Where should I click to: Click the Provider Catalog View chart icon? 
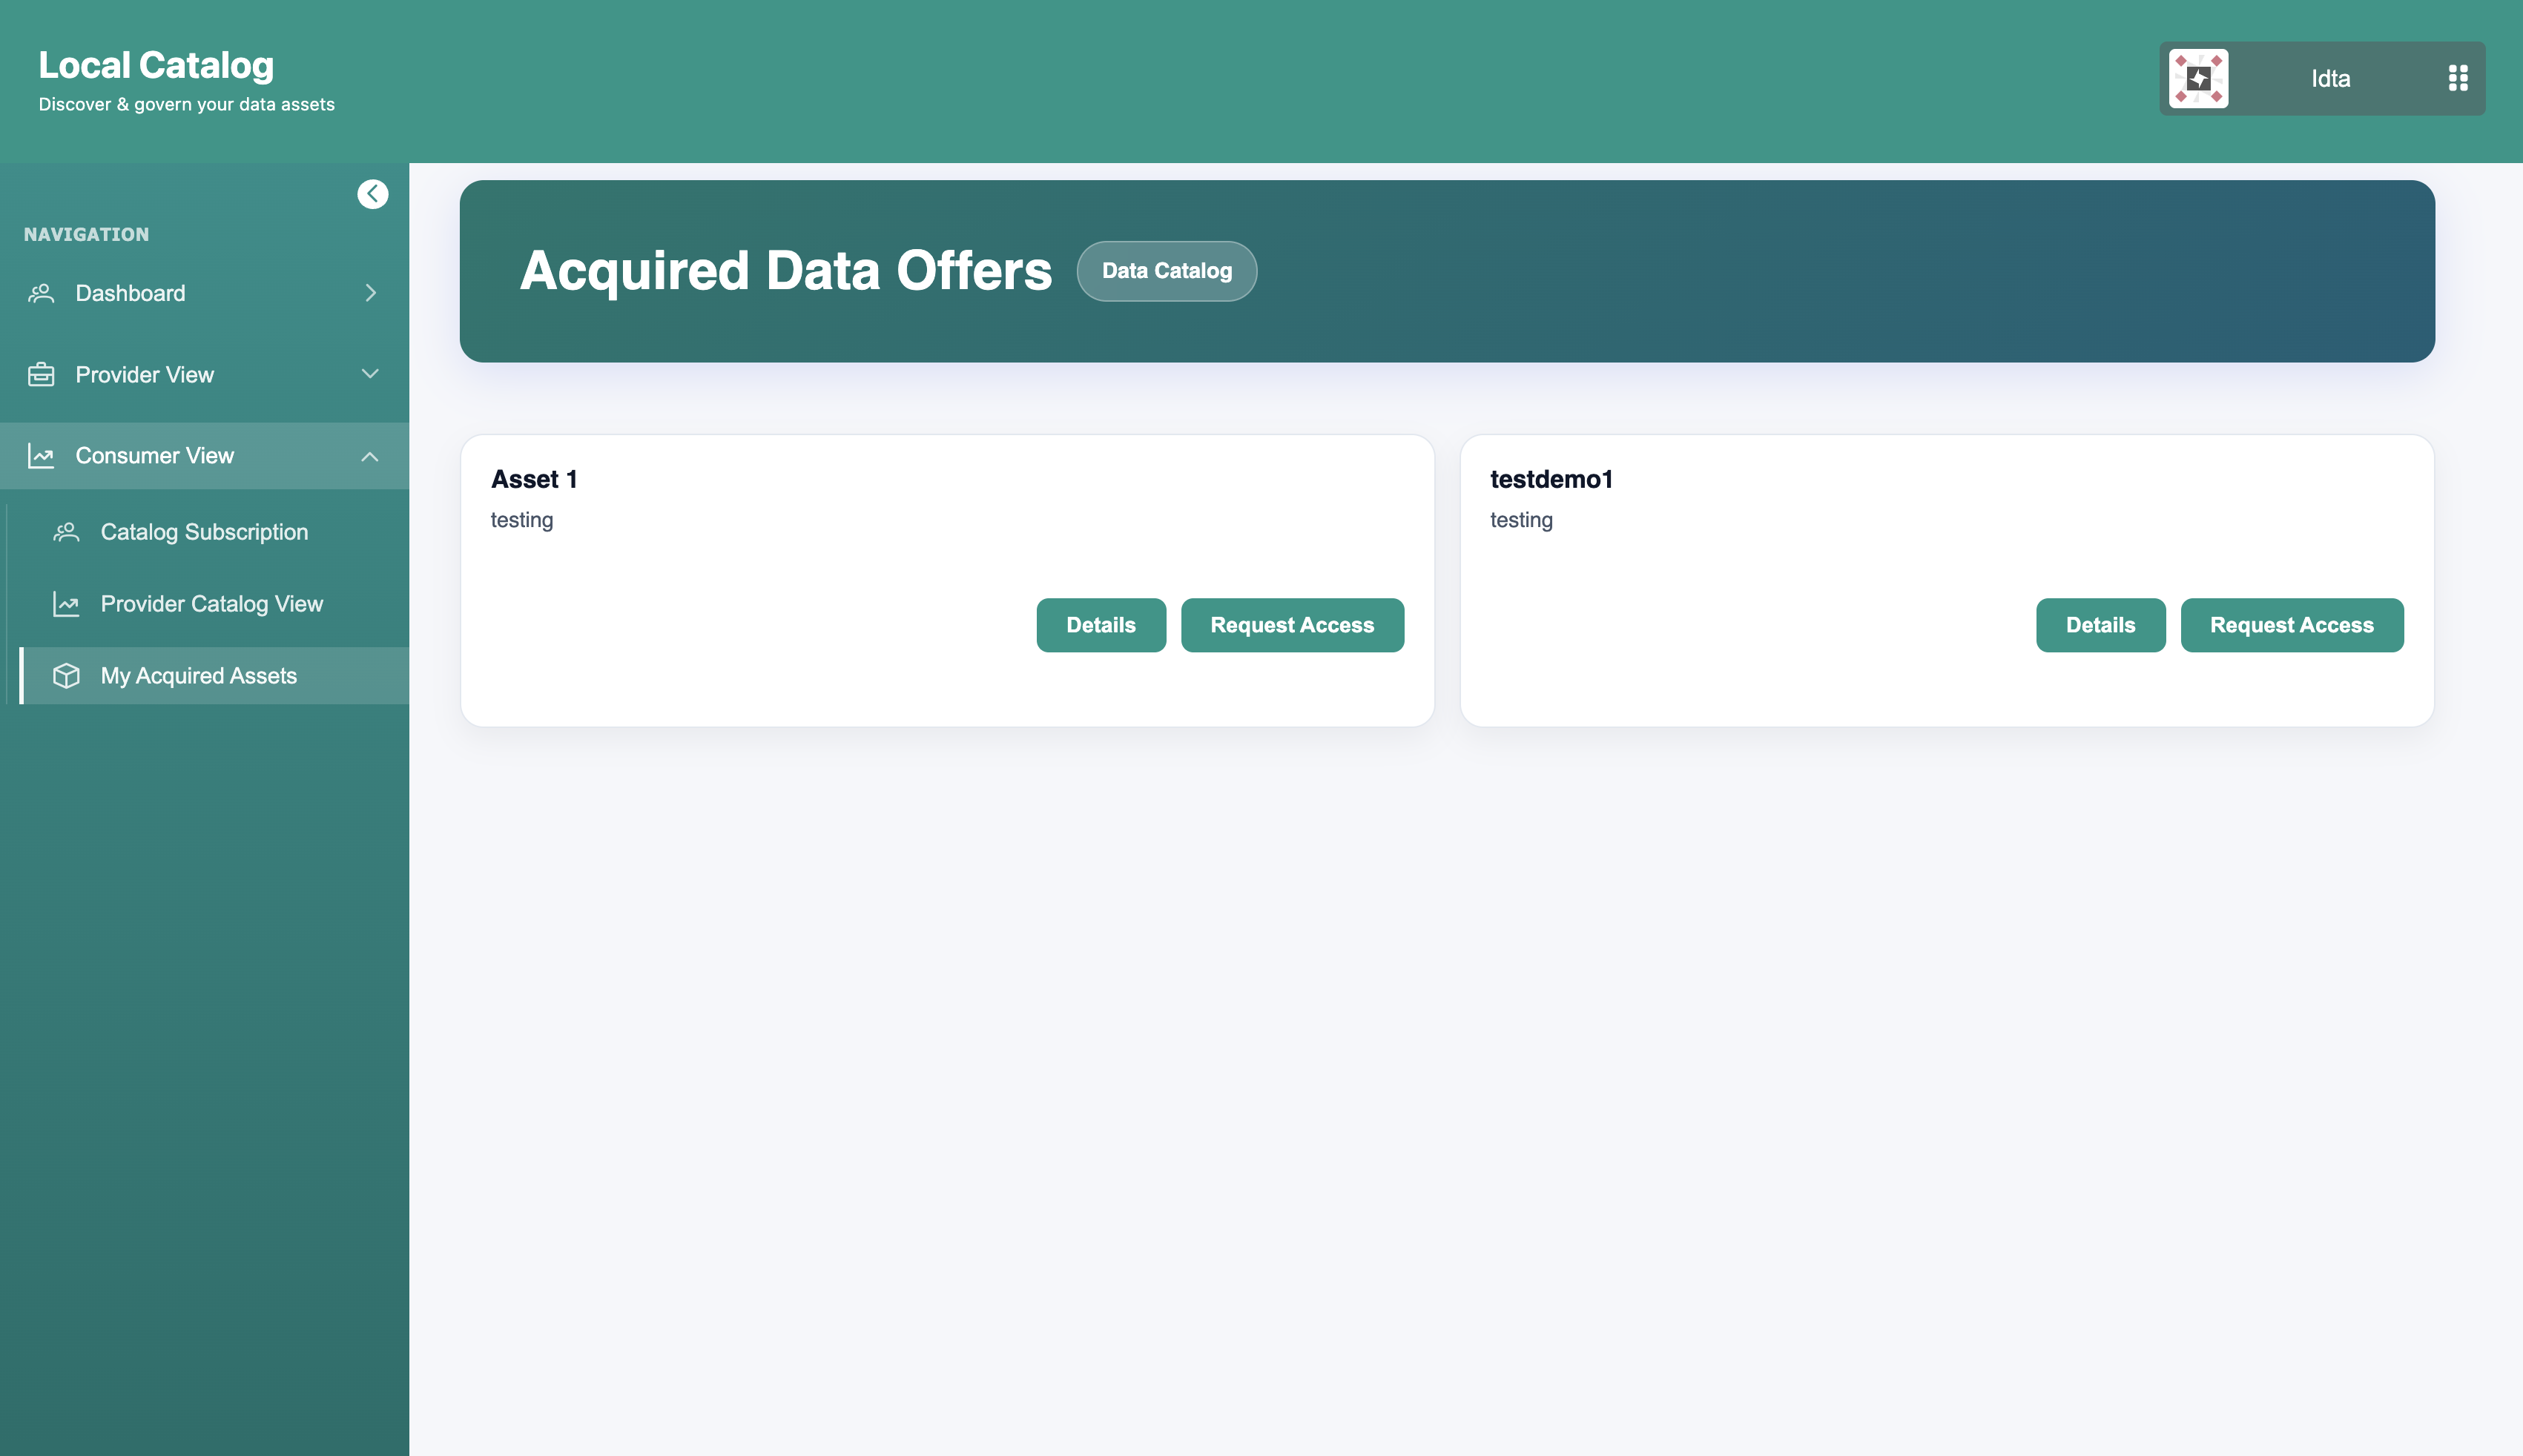[x=66, y=604]
